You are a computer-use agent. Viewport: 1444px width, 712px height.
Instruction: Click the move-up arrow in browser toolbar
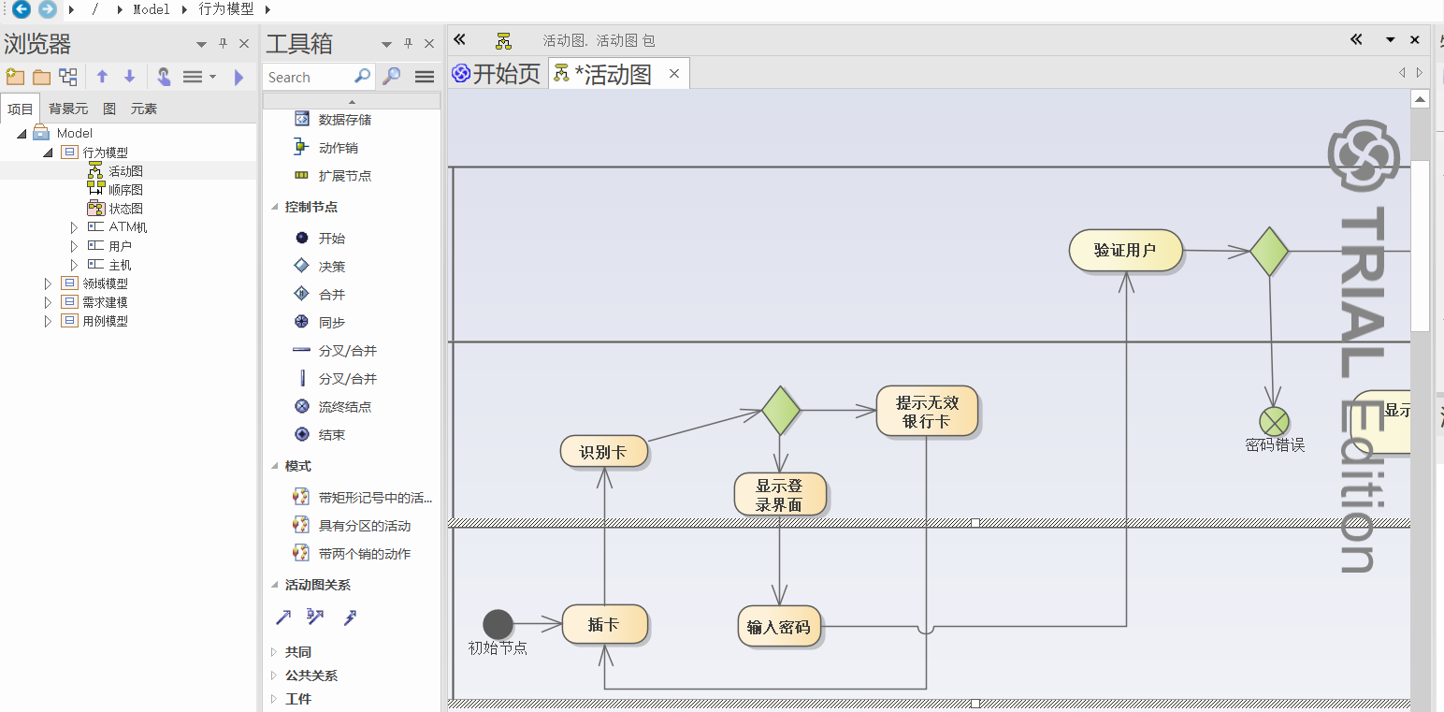[x=103, y=77]
